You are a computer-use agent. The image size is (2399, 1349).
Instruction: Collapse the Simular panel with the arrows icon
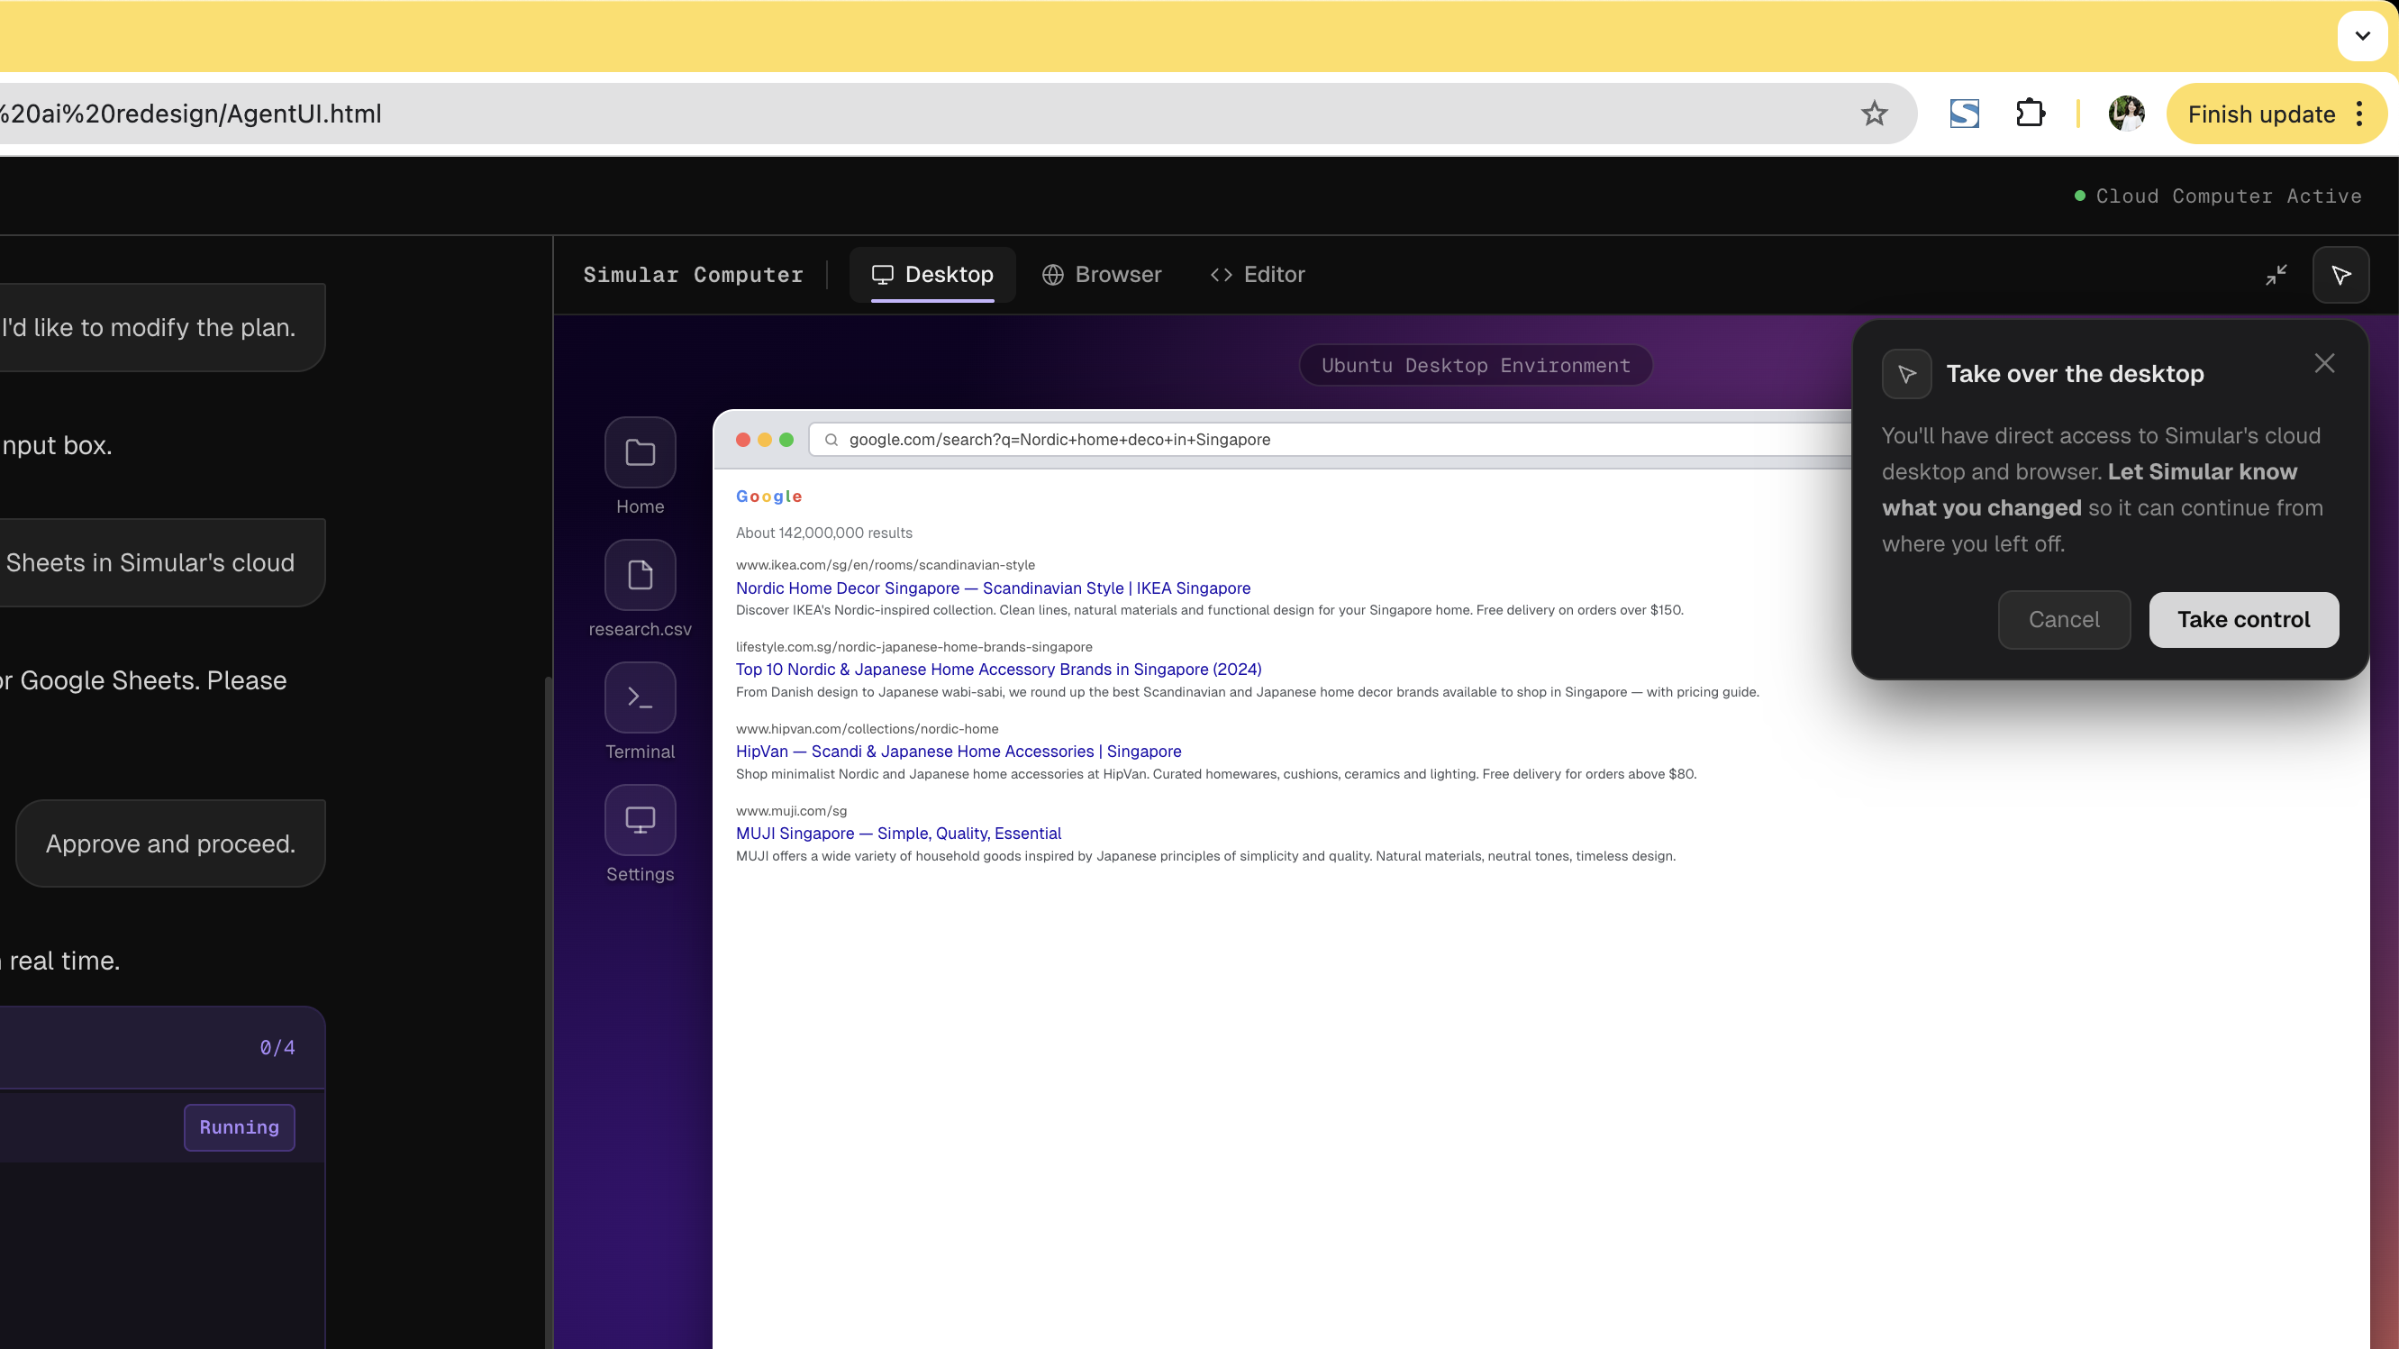[2276, 274]
